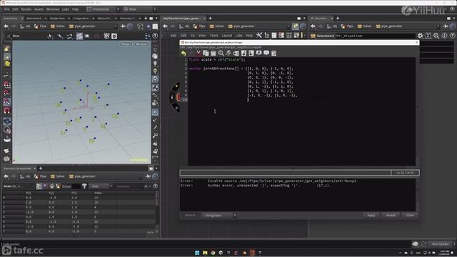457x257 pixels.
Task: Open the Persp camera menu in viewport
Action: pos(126,44)
